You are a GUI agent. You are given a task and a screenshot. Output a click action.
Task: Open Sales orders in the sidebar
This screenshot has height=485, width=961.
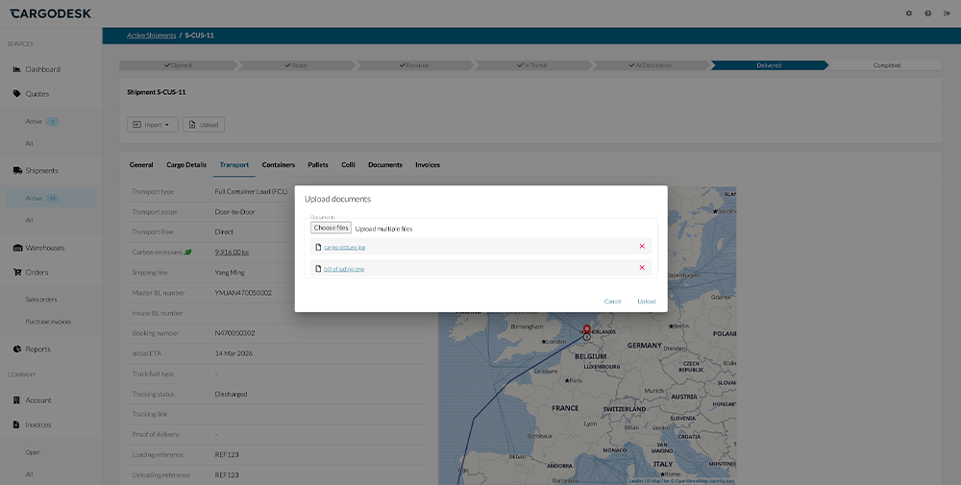41,300
